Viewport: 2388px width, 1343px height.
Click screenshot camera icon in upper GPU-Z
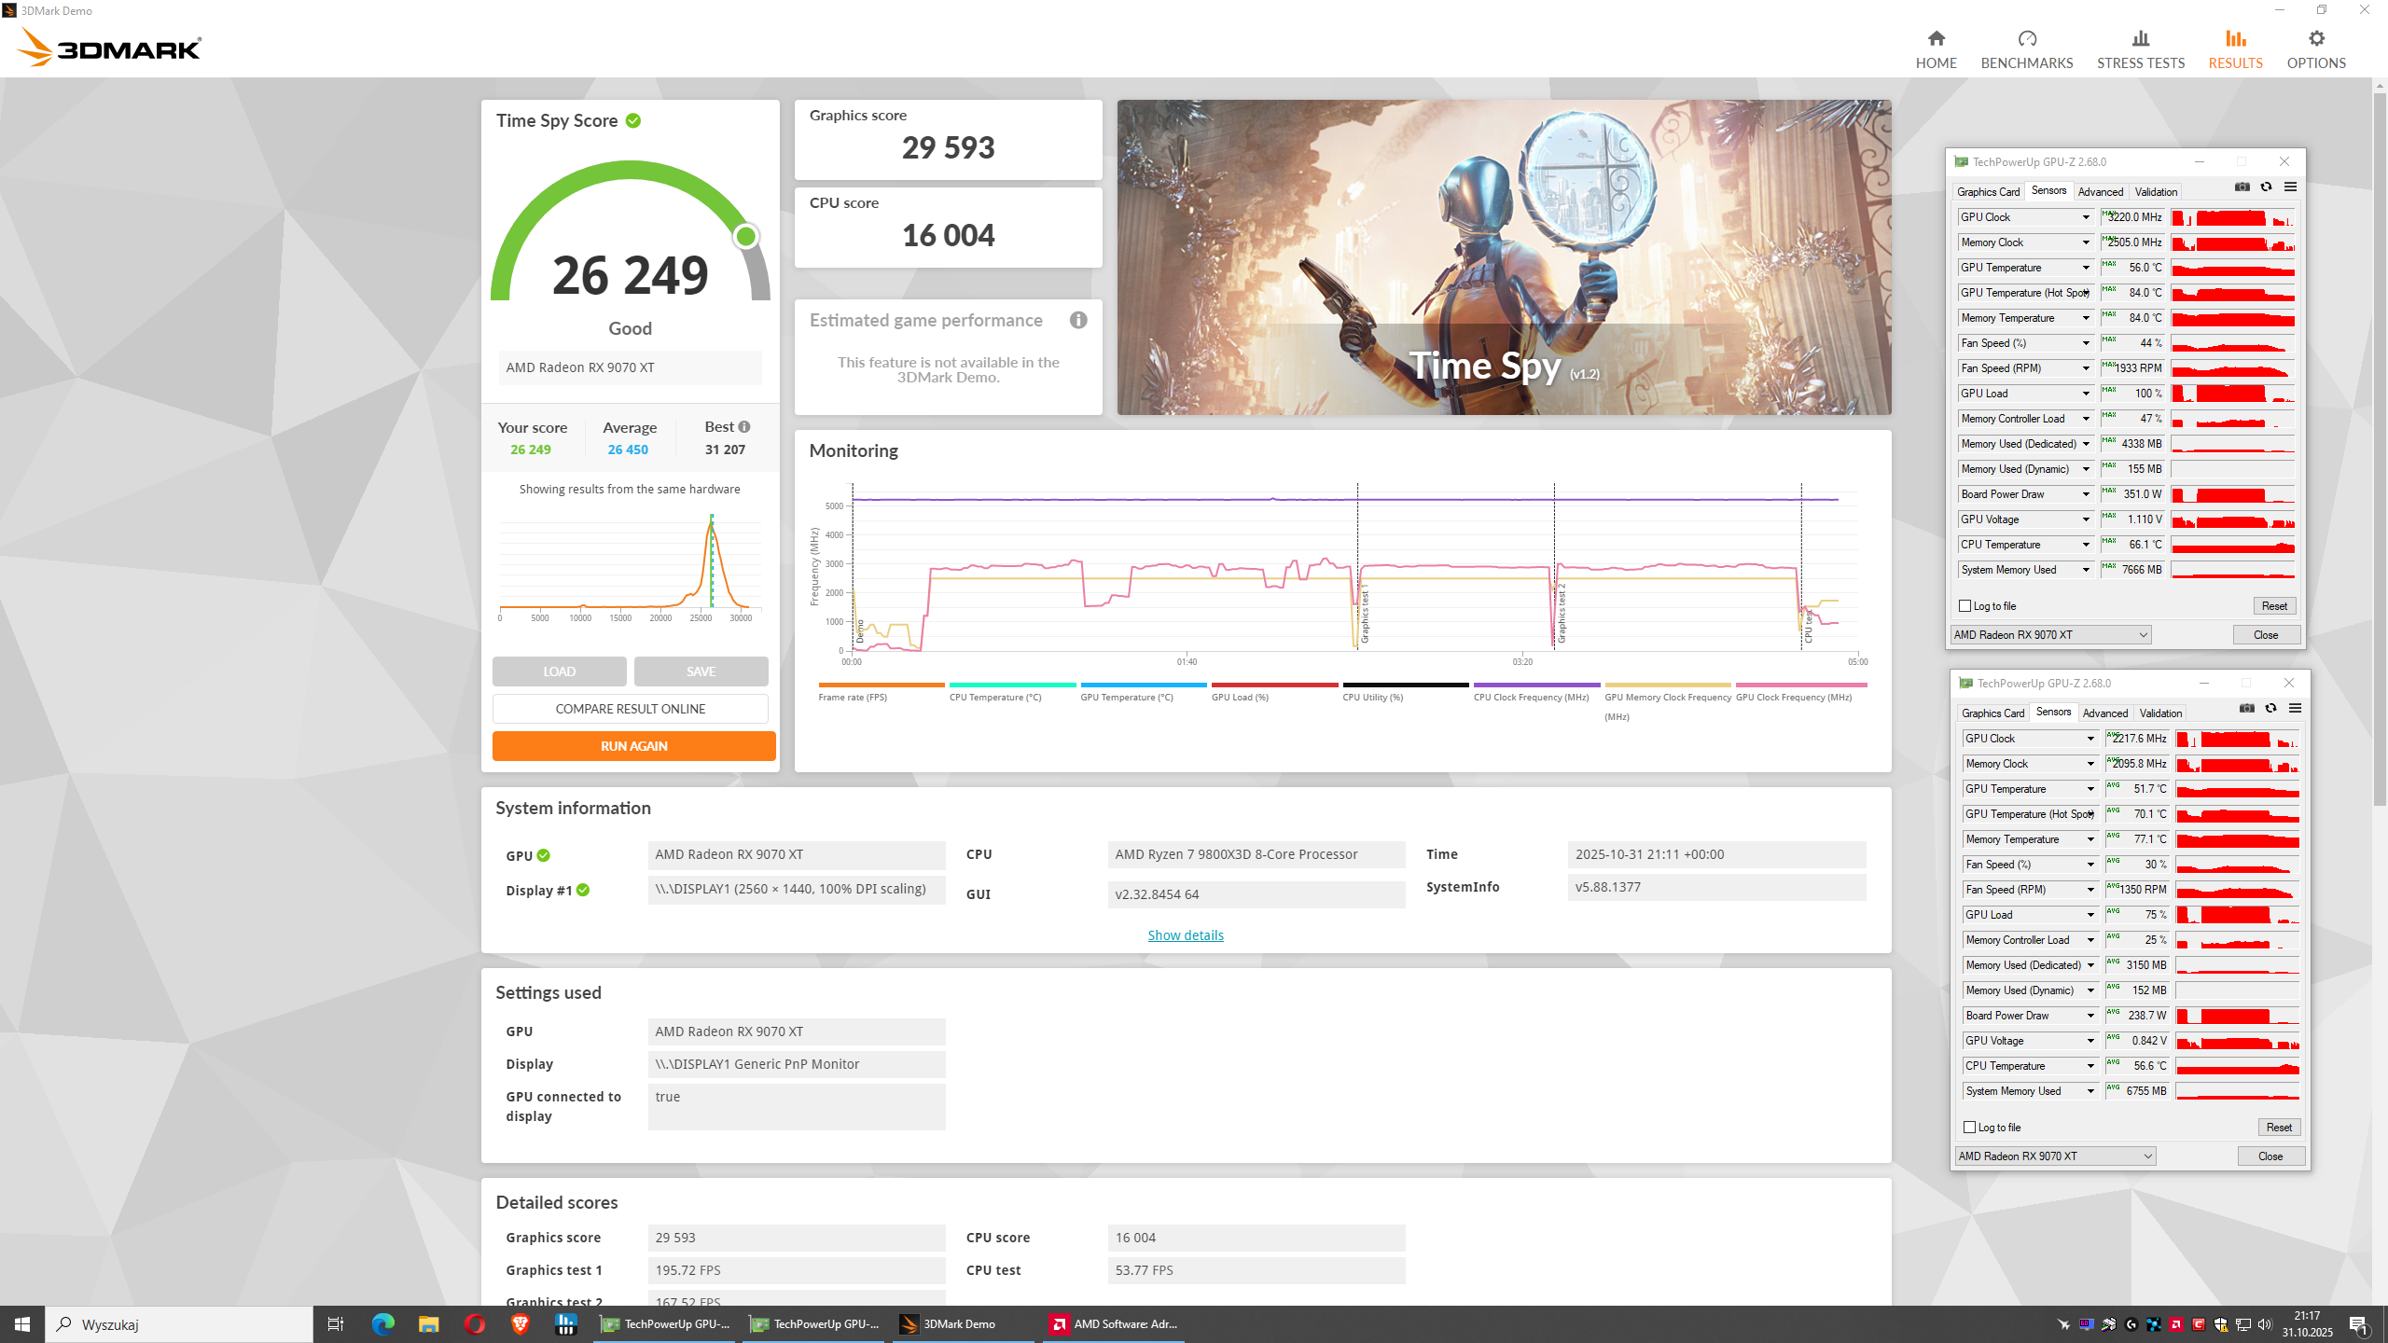coord(2242,187)
